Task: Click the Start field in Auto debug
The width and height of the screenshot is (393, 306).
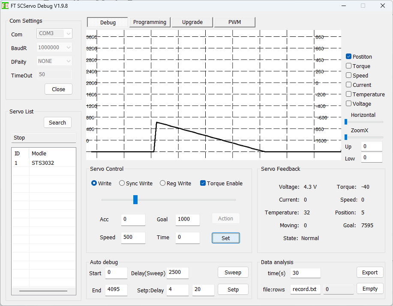Action: (x=116, y=273)
